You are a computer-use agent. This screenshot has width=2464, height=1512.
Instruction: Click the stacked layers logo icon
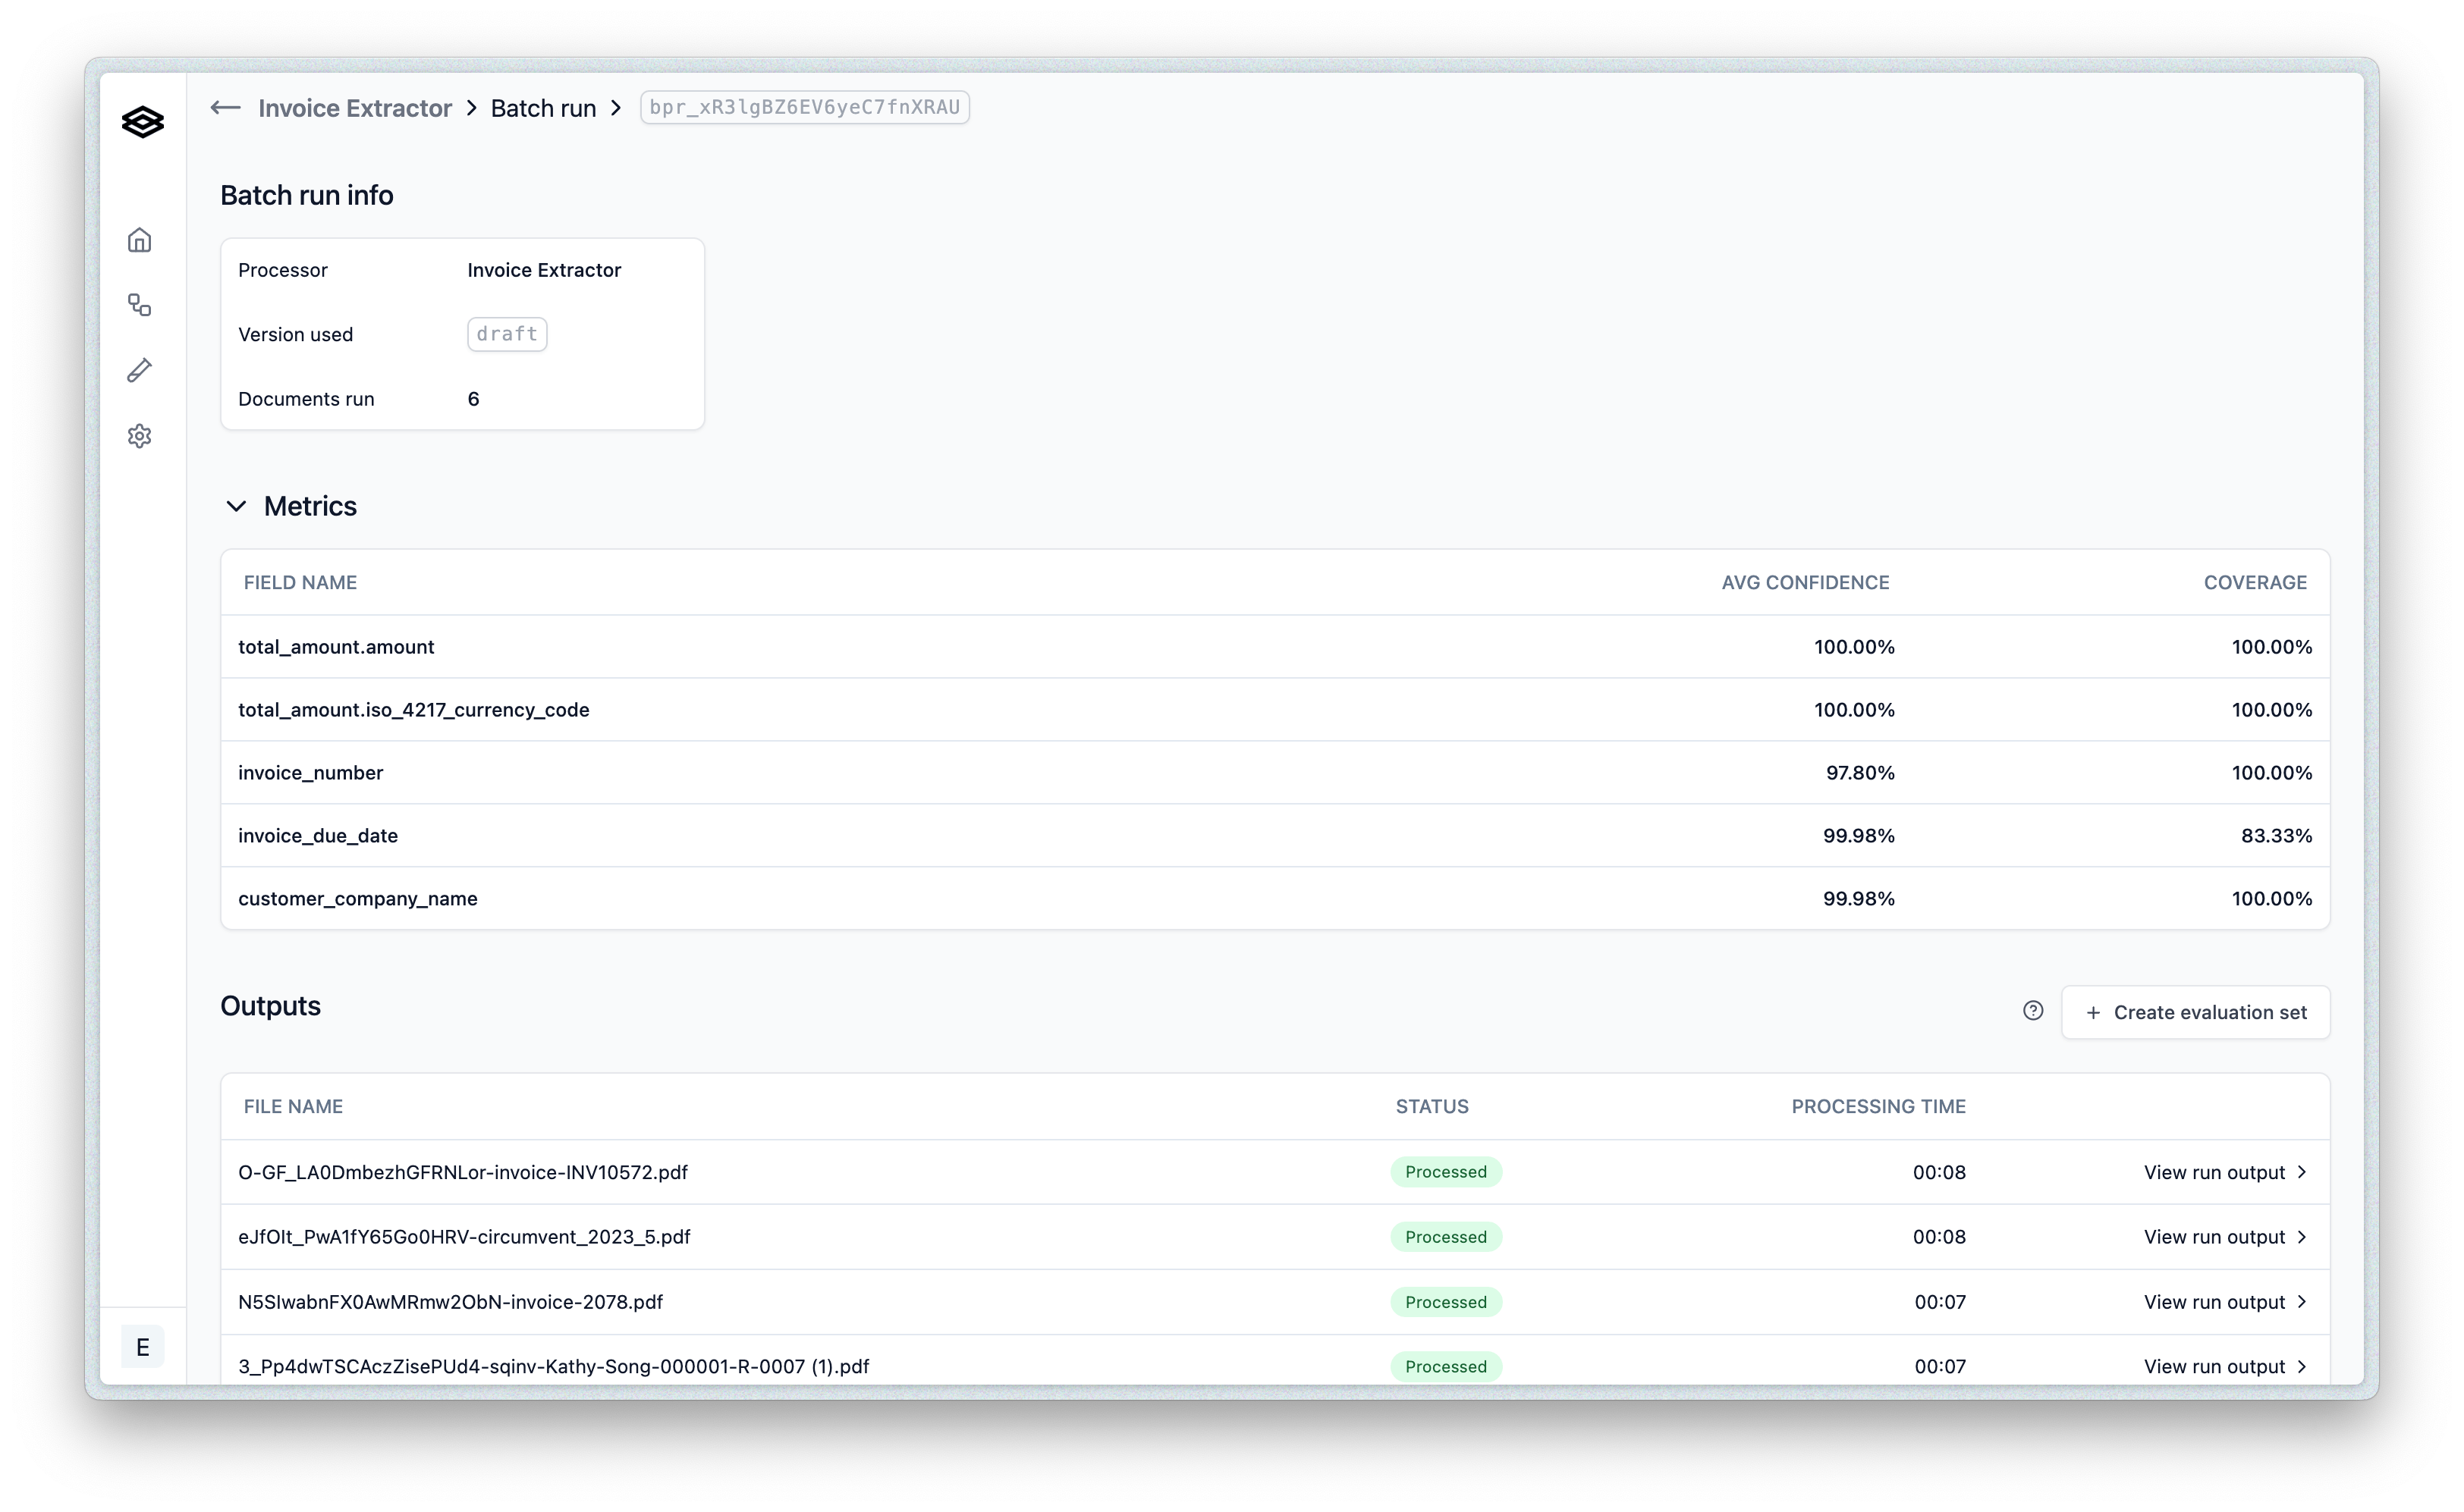coord(142,122)
